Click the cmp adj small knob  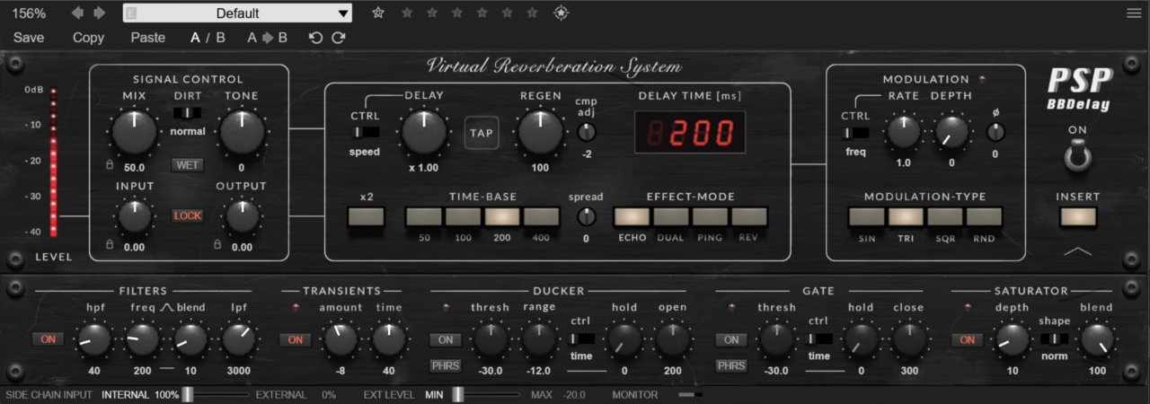[586, 133]
